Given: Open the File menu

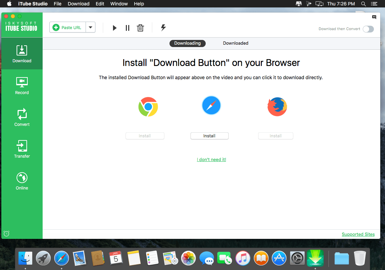Looking at the screenshot, I should (x=58, y=4).
